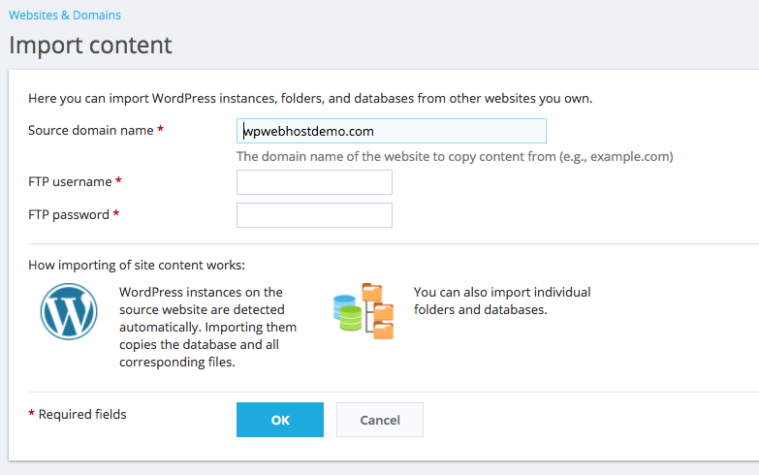Click the WordPress logo icon
The width and height of the screenshot is (759, 475).
pyautogui.click(x=69, y=311)
